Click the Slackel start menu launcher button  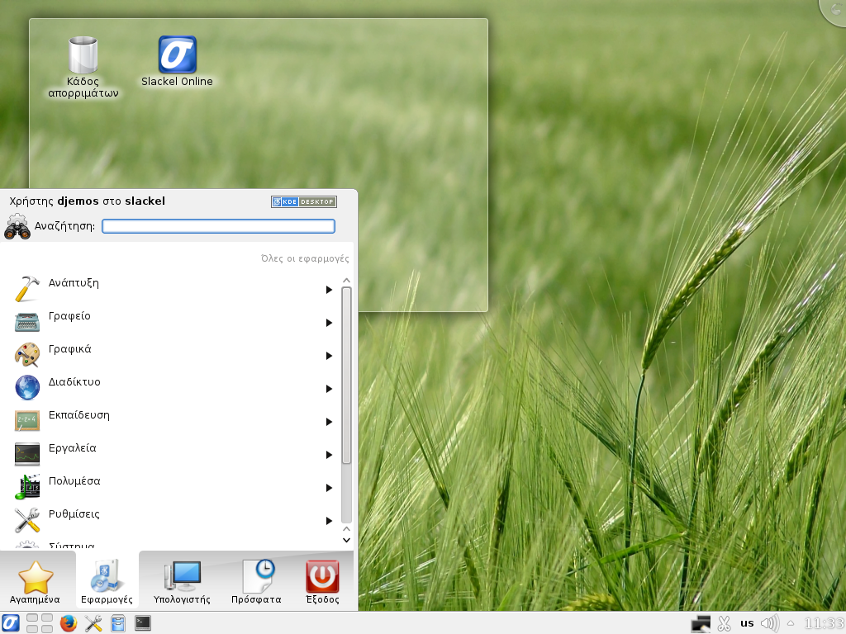coord(11,623)
